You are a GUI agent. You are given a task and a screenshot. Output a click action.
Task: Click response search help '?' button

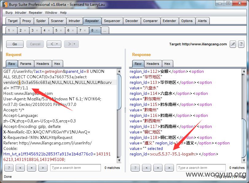(135, 168)
